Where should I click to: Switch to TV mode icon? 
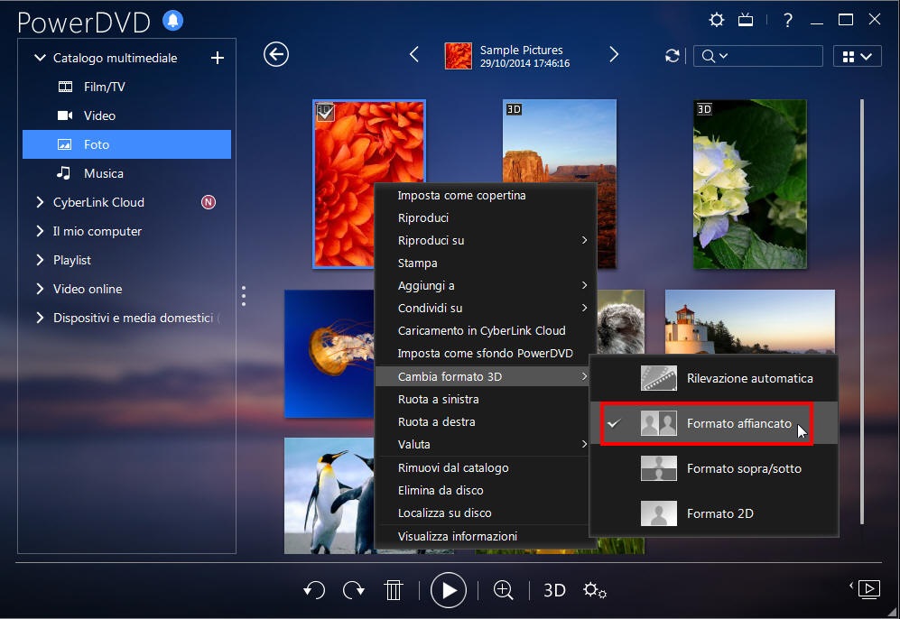[746, 21]
